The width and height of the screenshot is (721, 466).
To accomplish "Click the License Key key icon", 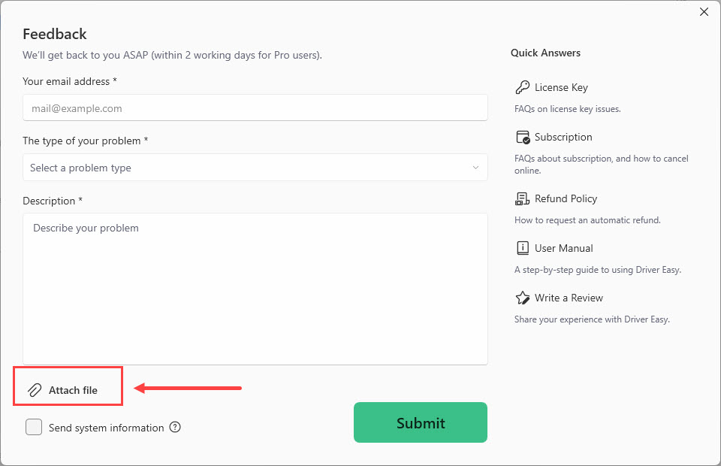I will tap(523, 87).
